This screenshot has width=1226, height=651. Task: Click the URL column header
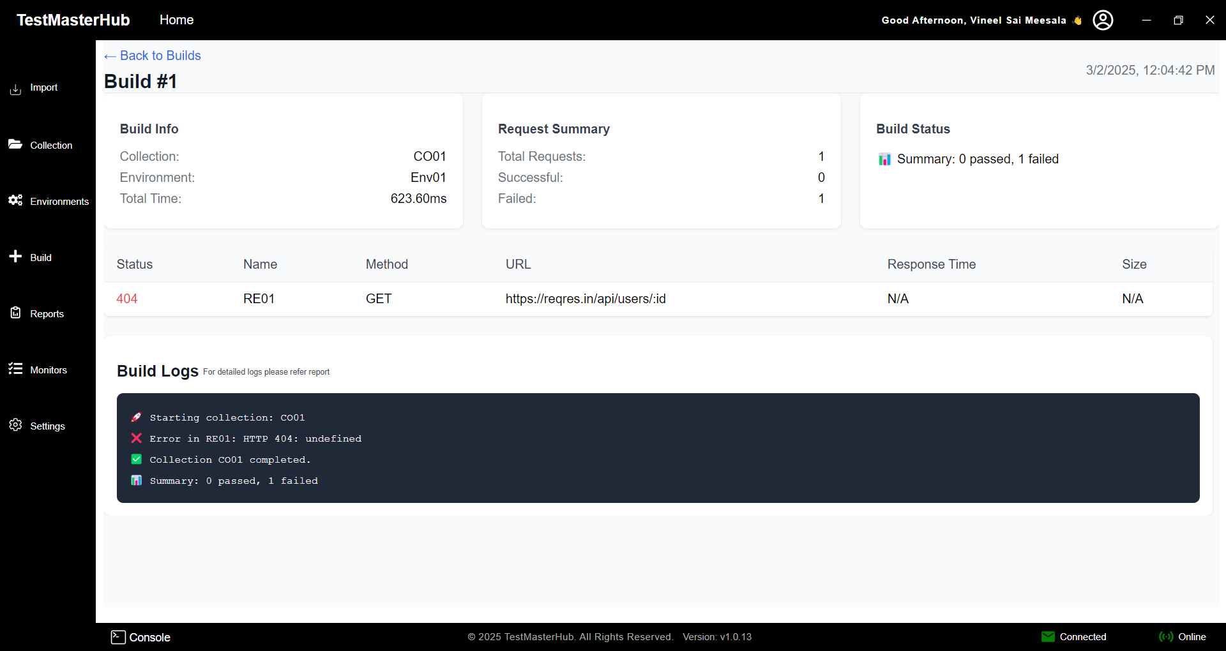pos(518,264)
